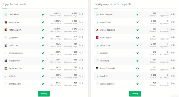Screen dimensions: 179x97
Task: Click the Twitter icon in the Panic19Queen row
Action: [x=138, y=15]
